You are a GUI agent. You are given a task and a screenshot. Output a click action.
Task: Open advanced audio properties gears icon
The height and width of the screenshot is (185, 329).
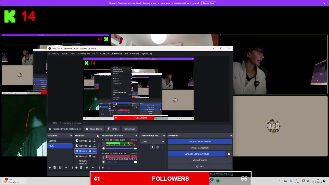tap(103, 168)
